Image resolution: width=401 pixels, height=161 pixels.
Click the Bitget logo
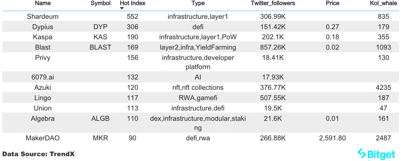coord(376,155)
